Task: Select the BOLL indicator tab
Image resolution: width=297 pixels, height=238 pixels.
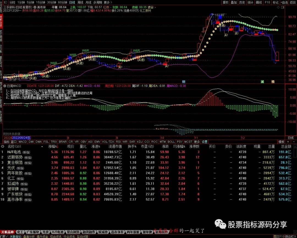Action: 171,142
